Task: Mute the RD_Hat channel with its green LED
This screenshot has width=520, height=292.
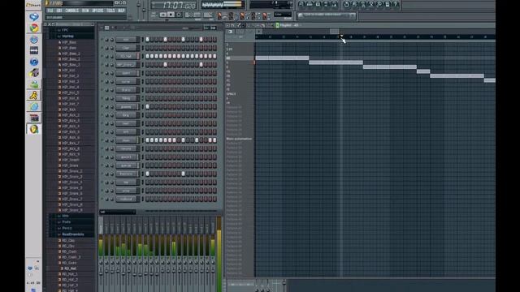Action: pyautogui.click(x=102, y=57)
